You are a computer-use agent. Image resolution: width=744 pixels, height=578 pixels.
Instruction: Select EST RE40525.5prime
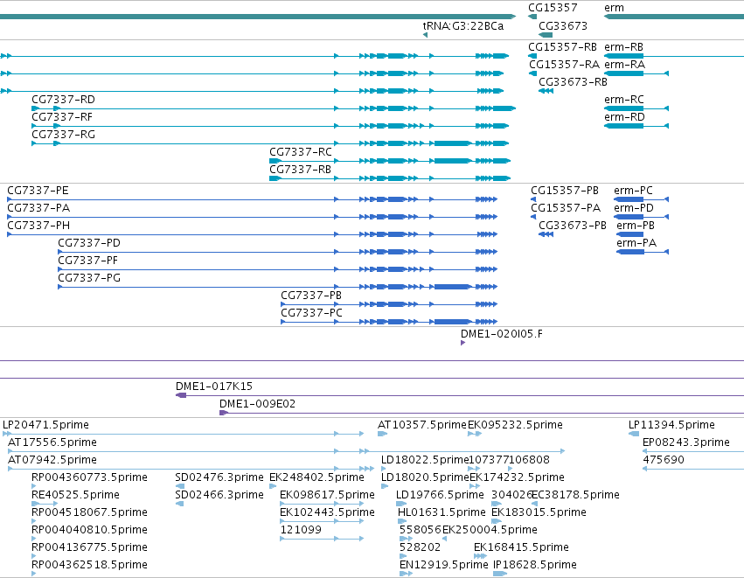click(75, 496)
